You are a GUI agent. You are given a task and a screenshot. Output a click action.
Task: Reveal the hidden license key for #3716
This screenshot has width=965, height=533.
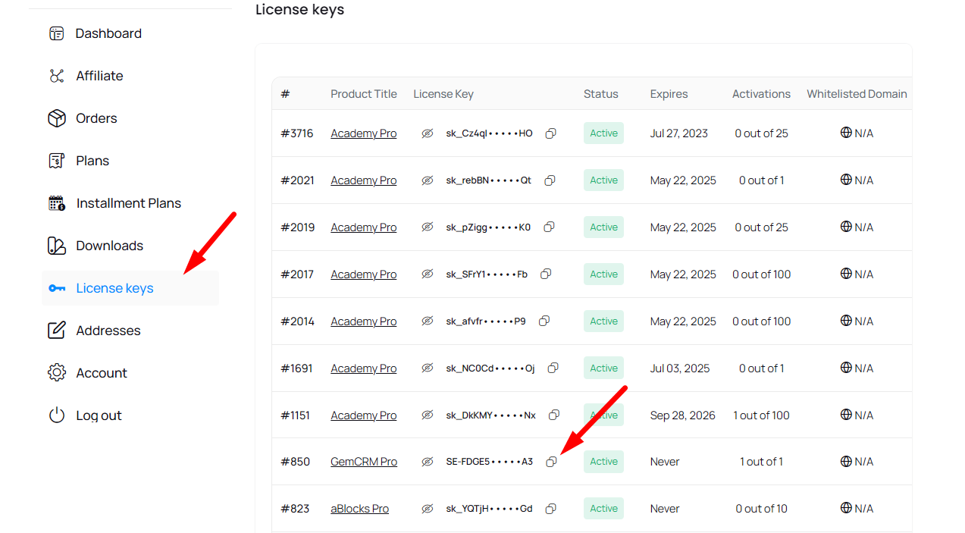(x=428, y=133)
